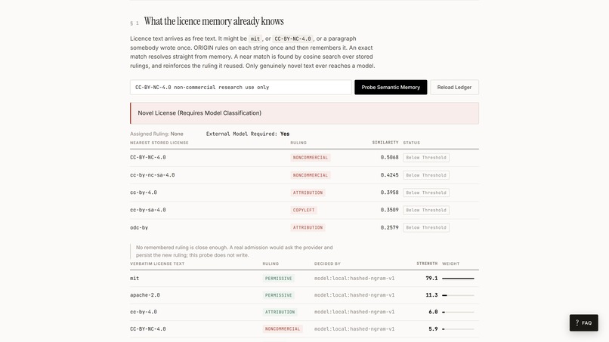609x342 pixels.
Task: Click Below Threshold status in cc-by-sa-4.0 row
Action: click(426, 210)
